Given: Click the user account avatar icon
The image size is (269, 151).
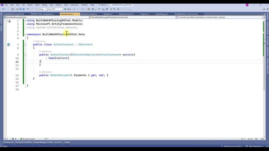Looking at the screenshot, I should [247, 5].
